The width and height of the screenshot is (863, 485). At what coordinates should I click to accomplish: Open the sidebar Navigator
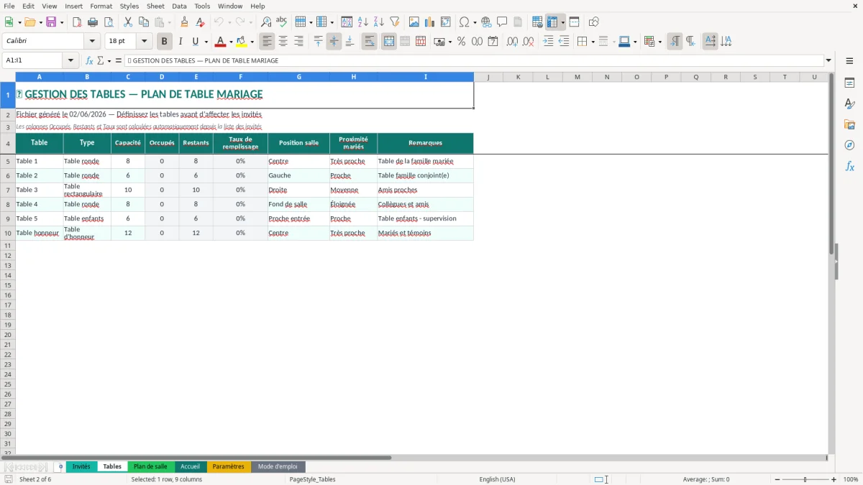(x=849, y=145)
